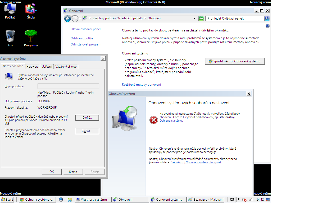Close the Vlastnosti systému dialog
Image resolution: width=318 pixels, height=203 pixels.
[x=103, y=59]
